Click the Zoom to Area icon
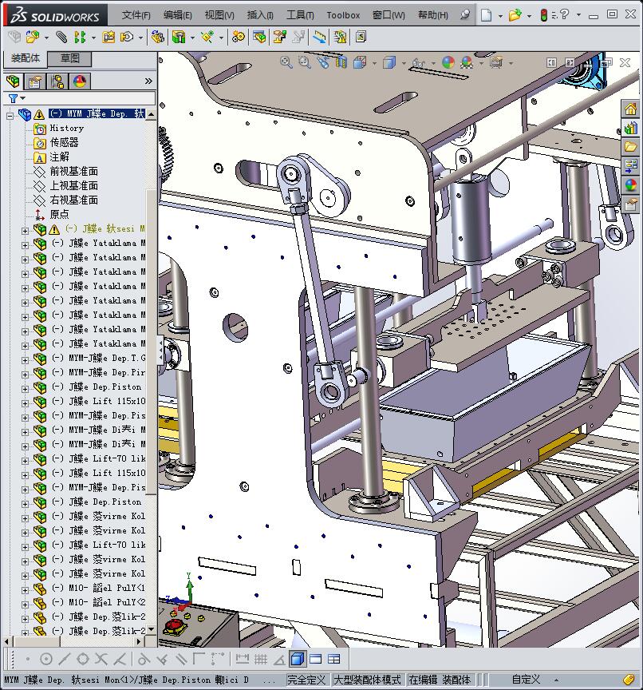The height and width of the screenshot is (690, 643). [x=304, y=62]
